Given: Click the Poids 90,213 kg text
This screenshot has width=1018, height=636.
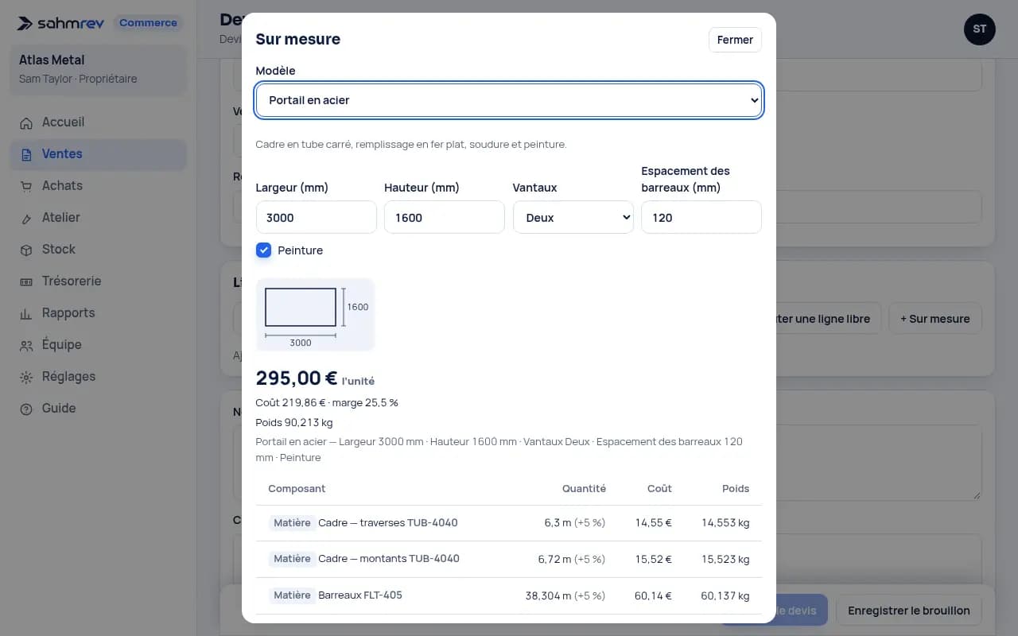Looking at the screenshot, I should point(294,422).
